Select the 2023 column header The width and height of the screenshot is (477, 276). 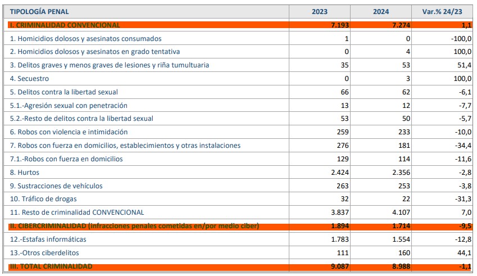(x=320, y=12)
